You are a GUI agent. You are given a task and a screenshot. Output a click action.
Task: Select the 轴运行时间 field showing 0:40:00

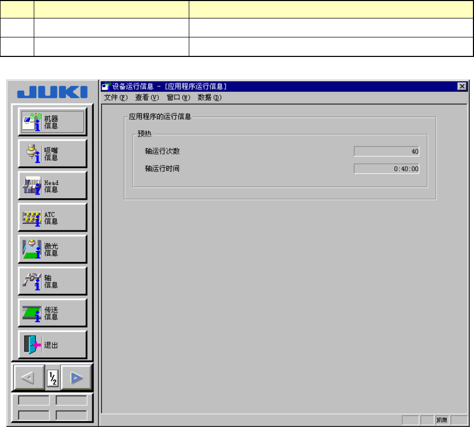[386, 169]
